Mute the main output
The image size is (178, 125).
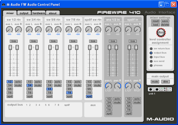(x=155, y=82)
